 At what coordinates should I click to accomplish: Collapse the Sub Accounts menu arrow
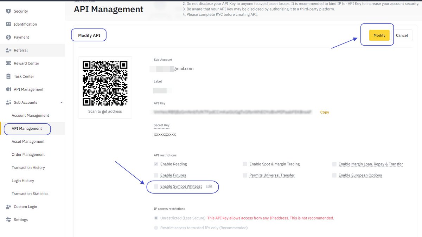click(62, 102)
